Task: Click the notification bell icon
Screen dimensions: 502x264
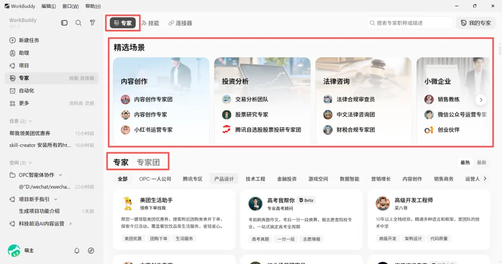Action: click(77, 250)
